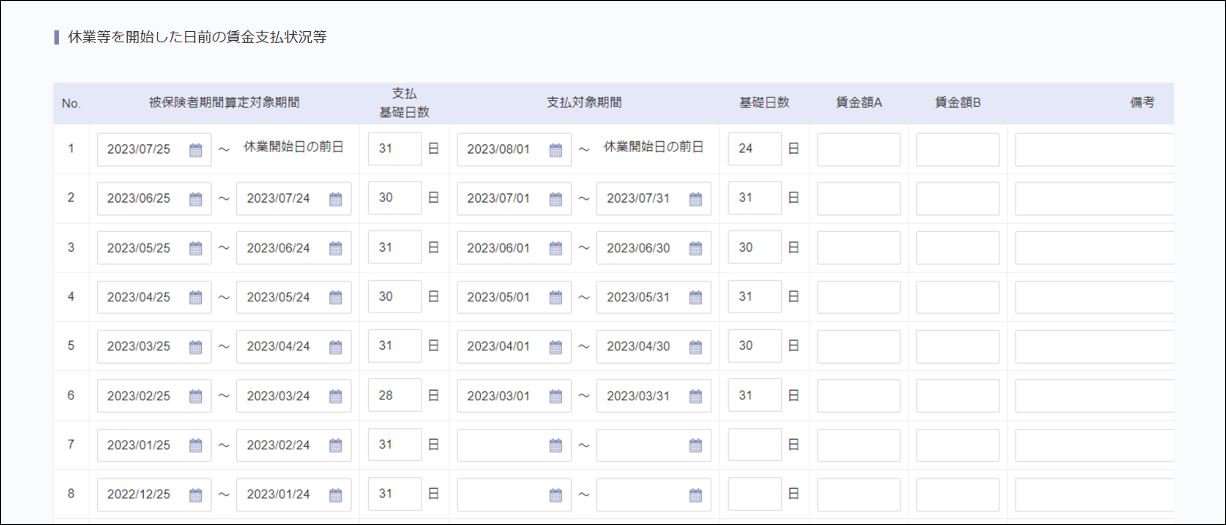Open calendar for 2023/07/25 start date
The width and height of the screenshot is (1226, 525).
point(196,150)
